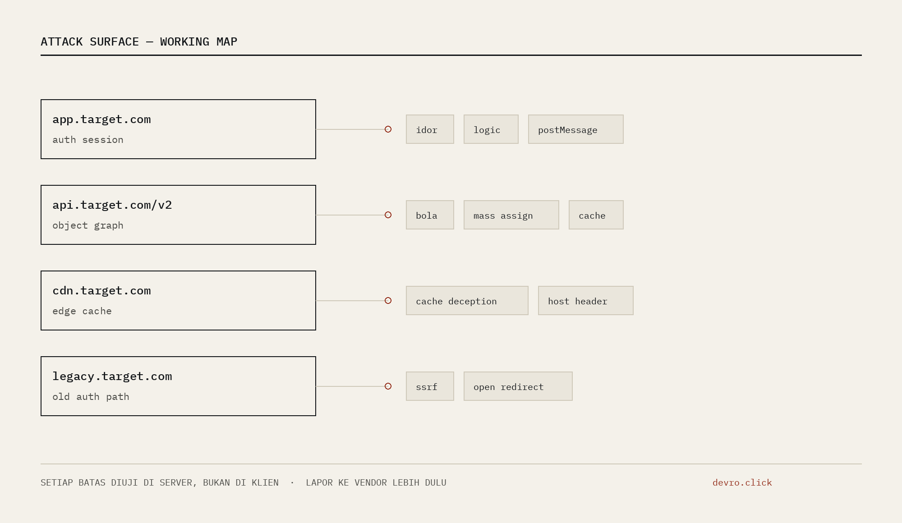Image resolution: width=902 pixels, height=523 pixels.
Task: Open the devro.click link
Action: [742, 482]
